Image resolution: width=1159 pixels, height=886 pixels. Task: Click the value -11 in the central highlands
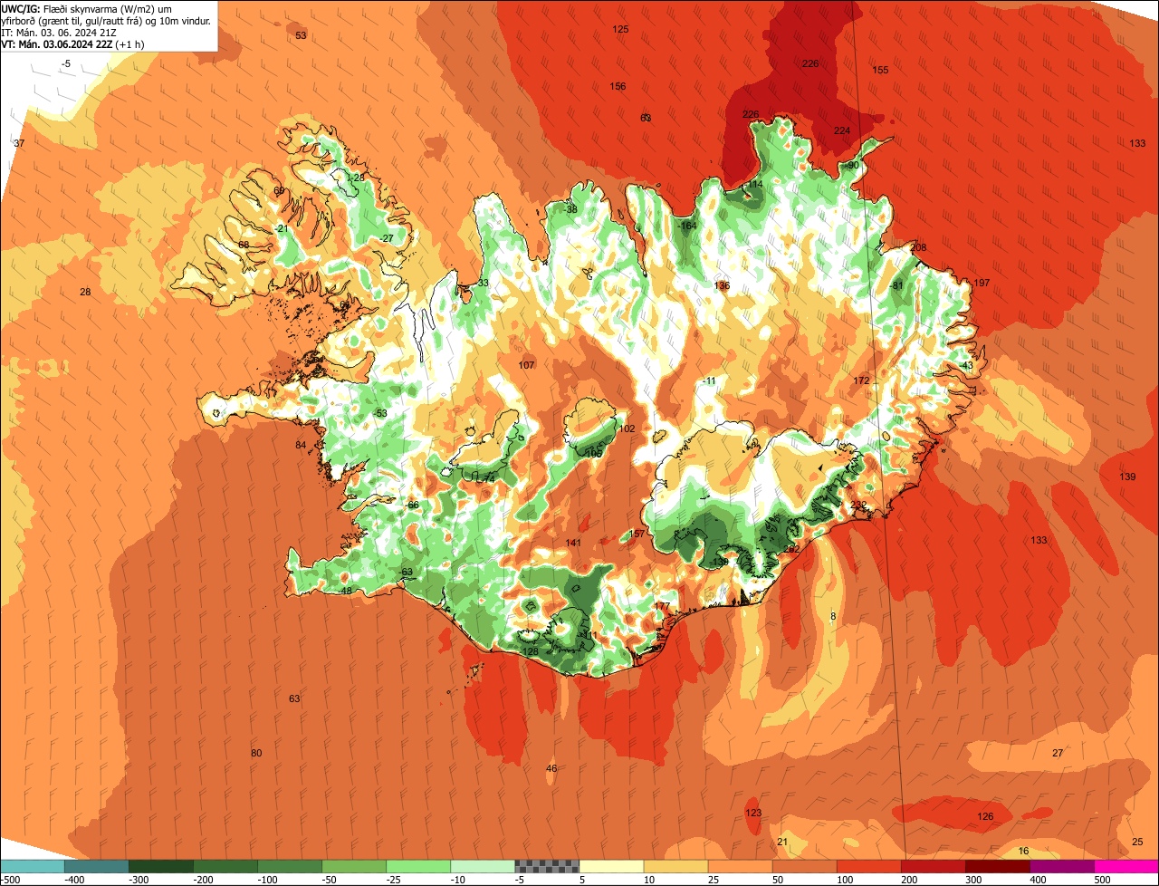point(709,380)
